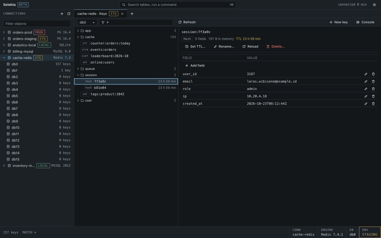Open the db0 database dropdown
The image size is (381, 238).
coord(87,22)
